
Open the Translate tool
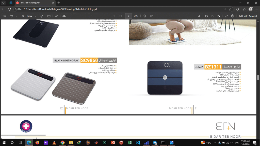tap(64, 16)
